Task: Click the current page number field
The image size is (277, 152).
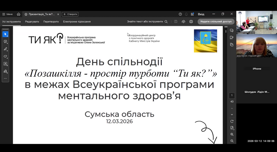Action: click(232, 95)
